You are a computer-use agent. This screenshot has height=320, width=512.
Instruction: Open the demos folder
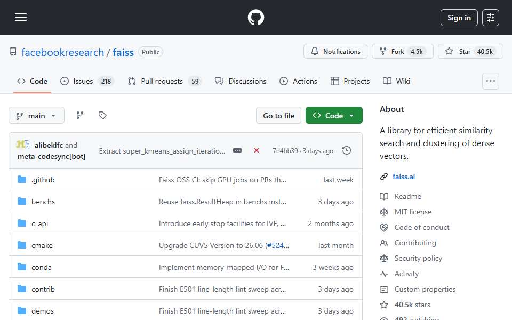43,311
